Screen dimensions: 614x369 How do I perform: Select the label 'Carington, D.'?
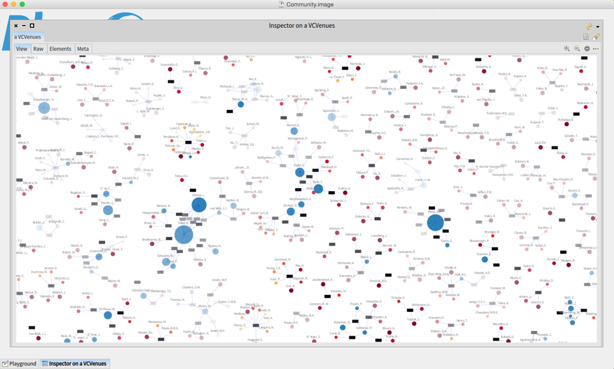click(x=94, y=116)
